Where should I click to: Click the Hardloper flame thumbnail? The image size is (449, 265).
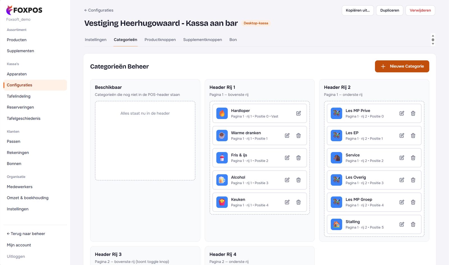pyautogui.click(x=222, y=113)
